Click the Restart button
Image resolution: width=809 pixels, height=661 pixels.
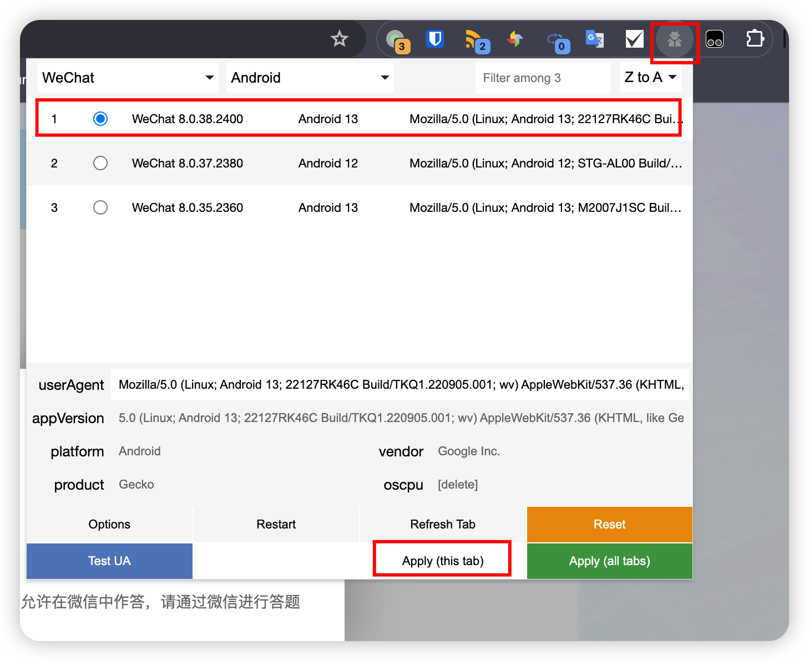pyautogui.click(x=276, y=525)
